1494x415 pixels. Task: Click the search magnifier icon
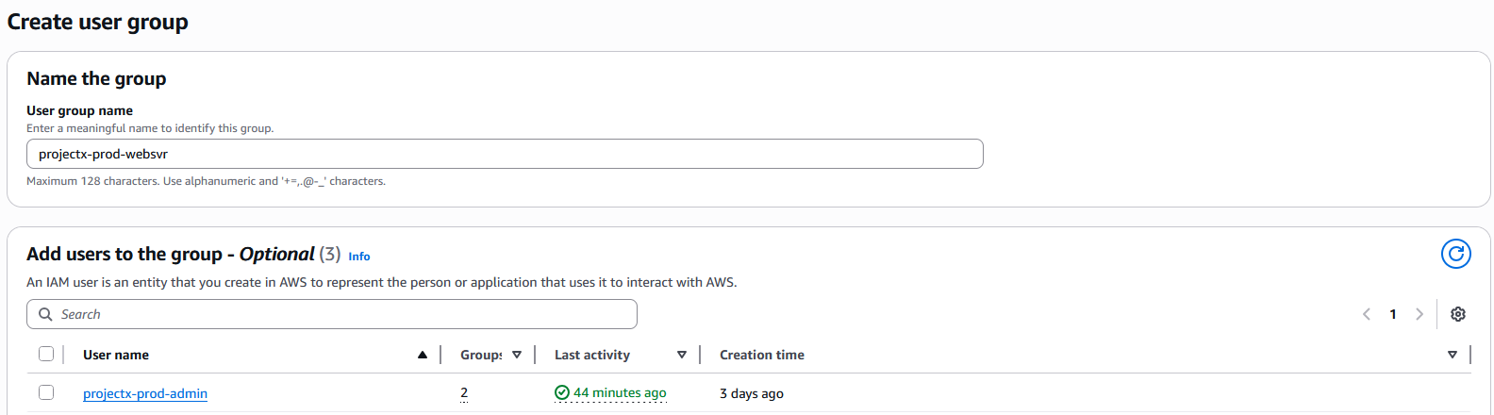(45, 314)
